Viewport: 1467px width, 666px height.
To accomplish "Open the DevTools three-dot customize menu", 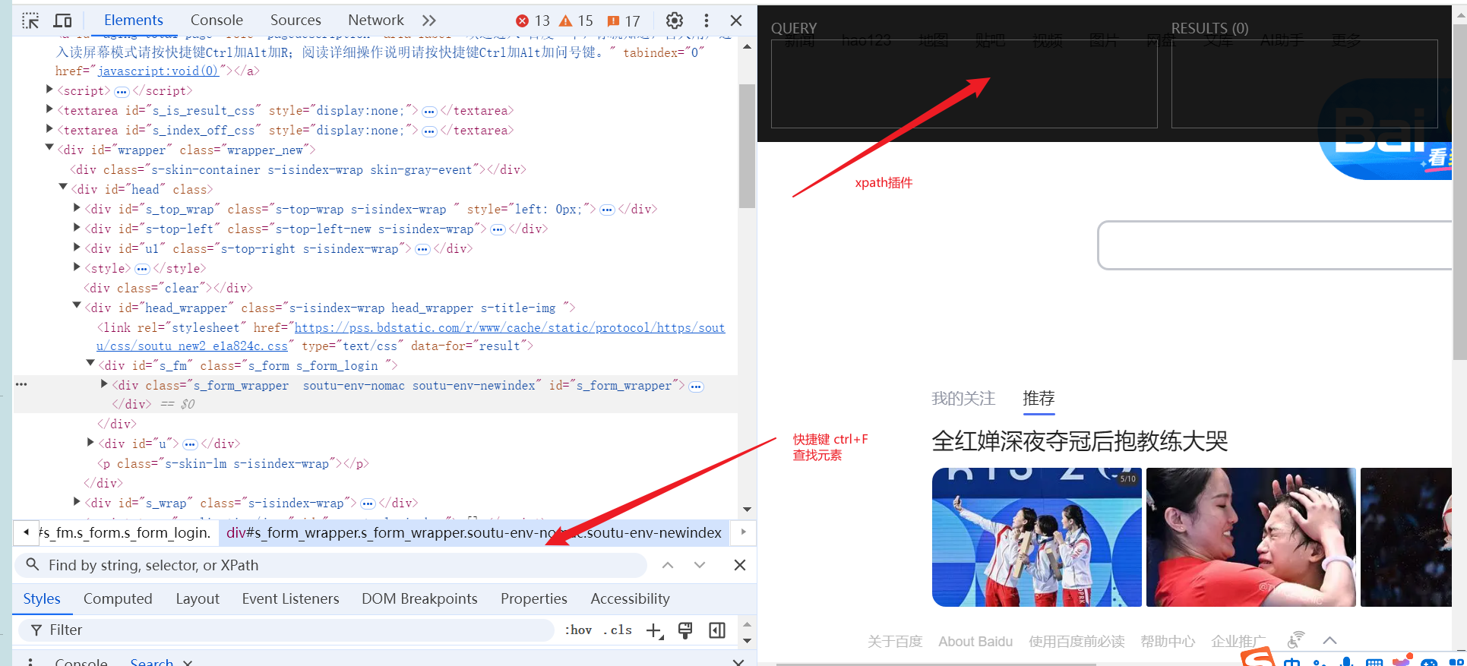I will [707, 21].
